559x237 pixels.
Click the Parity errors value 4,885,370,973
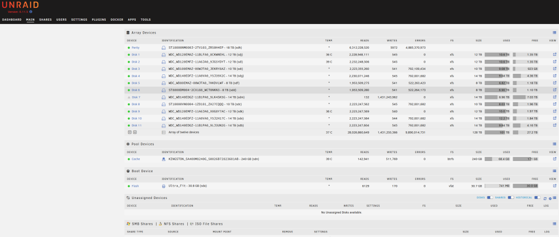tap(415, 48)
